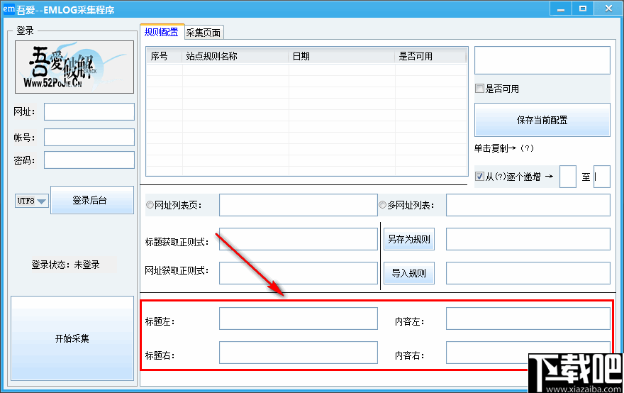Image resolution: width=624 pixels, height=393 pixels.
Task: Switch to the 规则配置 tab
Action: click(x=162, y=32)
